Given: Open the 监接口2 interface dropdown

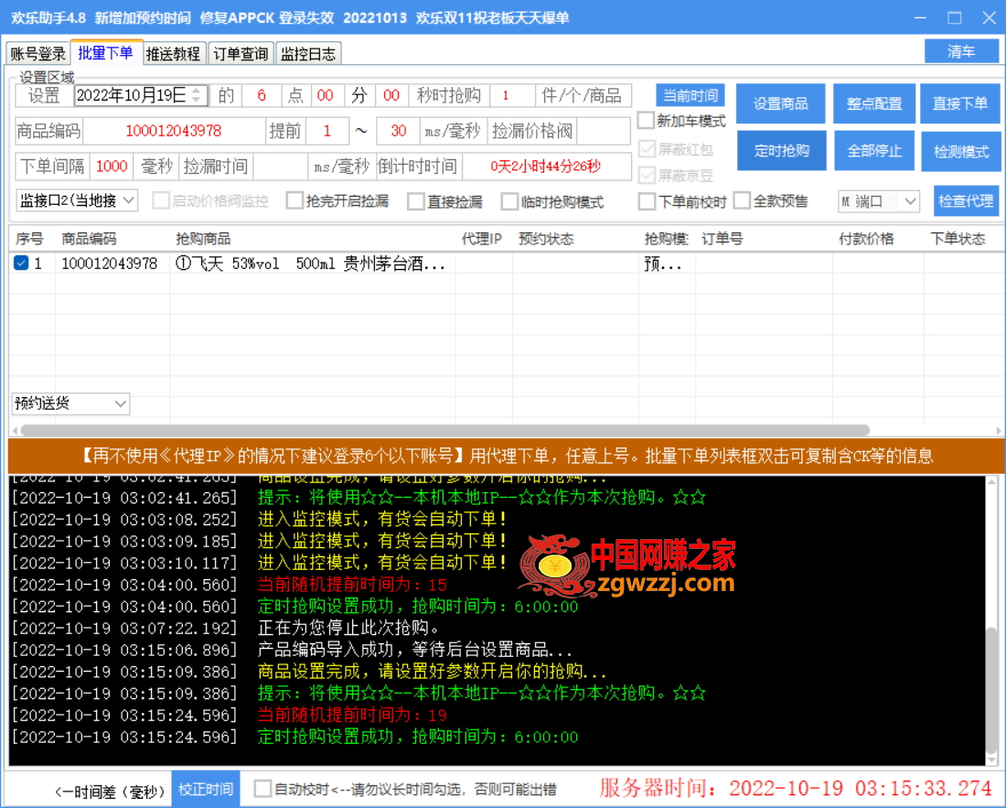Looking at the screenshot, I should tap(77, 201).
